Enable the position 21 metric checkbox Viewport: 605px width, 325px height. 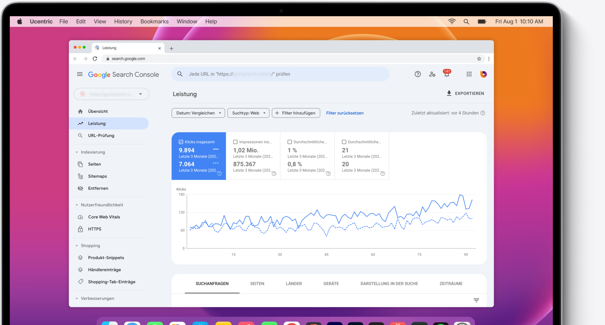tap(344, 142)
